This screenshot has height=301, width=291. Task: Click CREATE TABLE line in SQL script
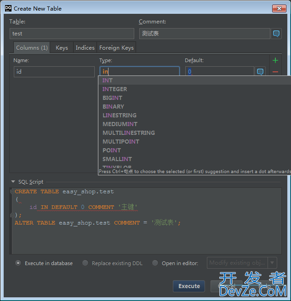point(64,191)
